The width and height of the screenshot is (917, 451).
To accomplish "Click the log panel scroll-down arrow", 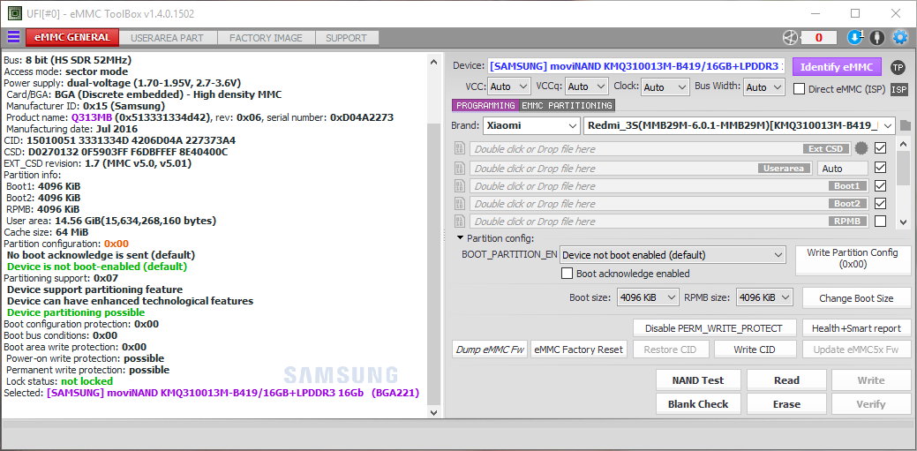I will coord(433,412).
